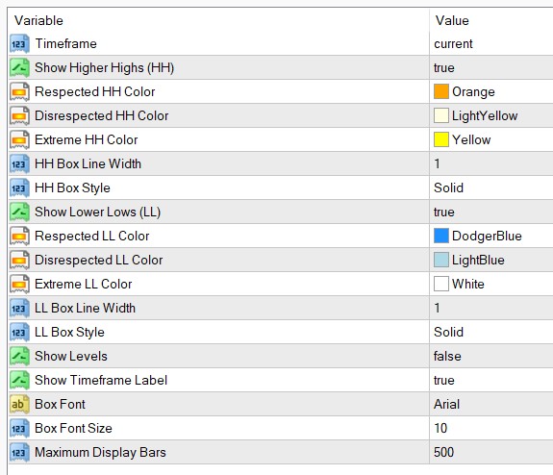Toggle Show Timeframe Label true value
The height and width of the screenshot is (475, 553).
tap(490, 380)
